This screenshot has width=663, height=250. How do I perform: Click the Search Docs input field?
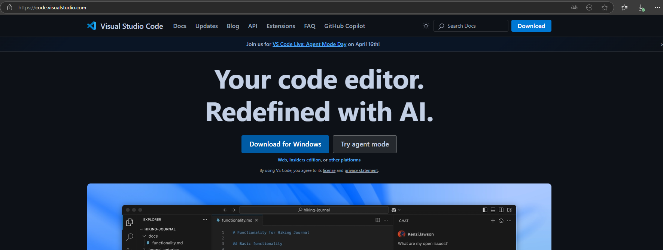pos(471,26)
